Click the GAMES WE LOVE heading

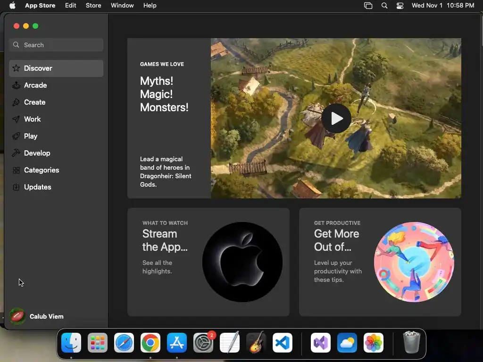(x=162, y=64)
